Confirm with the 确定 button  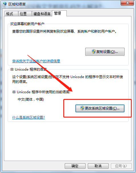[x=75, y=166]
